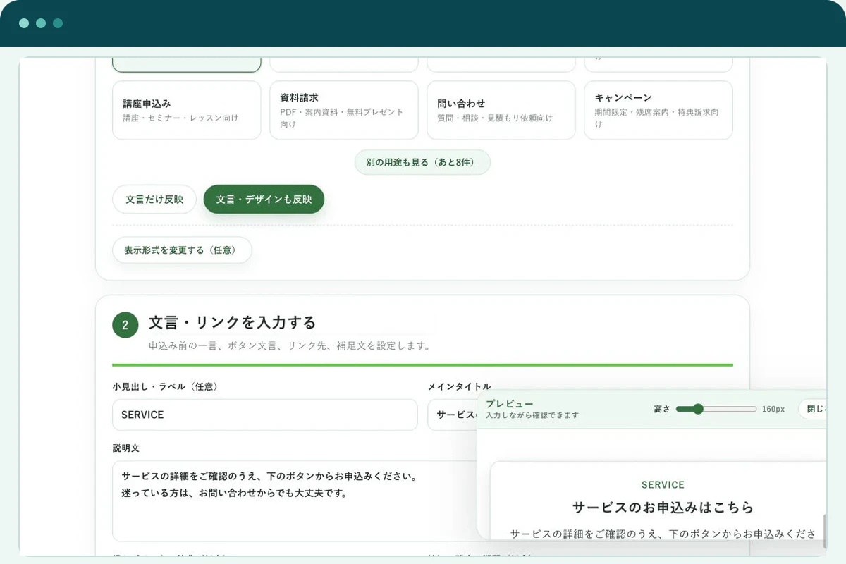Click the プレビュー panel title

[x=510, y=404]
